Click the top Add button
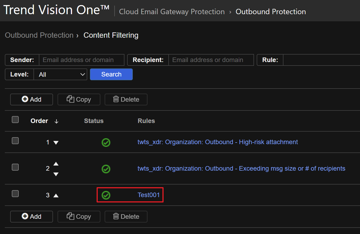 tap(32, 99)
